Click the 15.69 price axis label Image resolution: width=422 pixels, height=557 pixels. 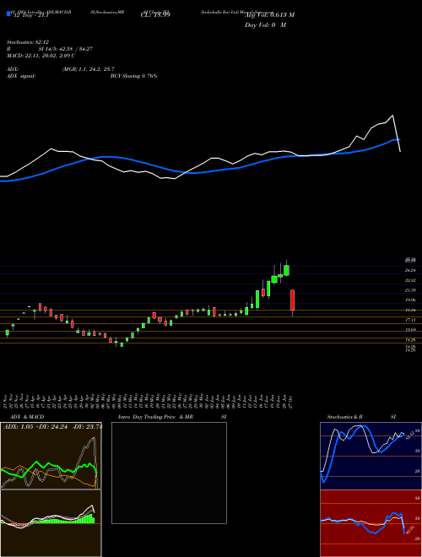(x=410, y=330)
